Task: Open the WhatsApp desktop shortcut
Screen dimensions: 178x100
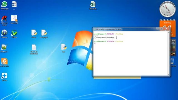Action: pos(4,5)
